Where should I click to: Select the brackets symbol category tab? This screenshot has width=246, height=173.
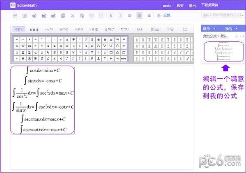click(94, 29)
